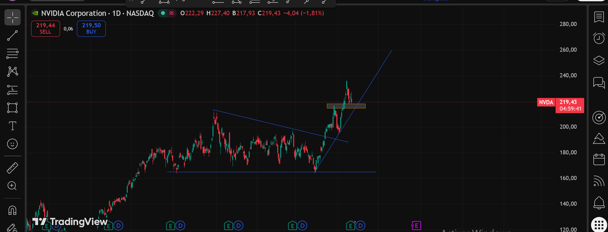
Task: Open the apps grid button
Action: pyautogui.click(x=598, y=224)
